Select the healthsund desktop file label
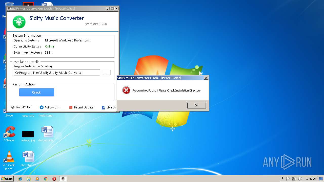324x182 pixels. [x=47, y=116]
